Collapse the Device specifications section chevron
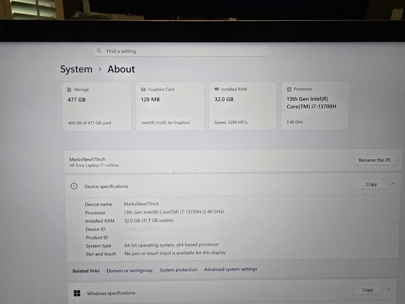Viewport: 405px width, 304px height. (x=393, y=184)
